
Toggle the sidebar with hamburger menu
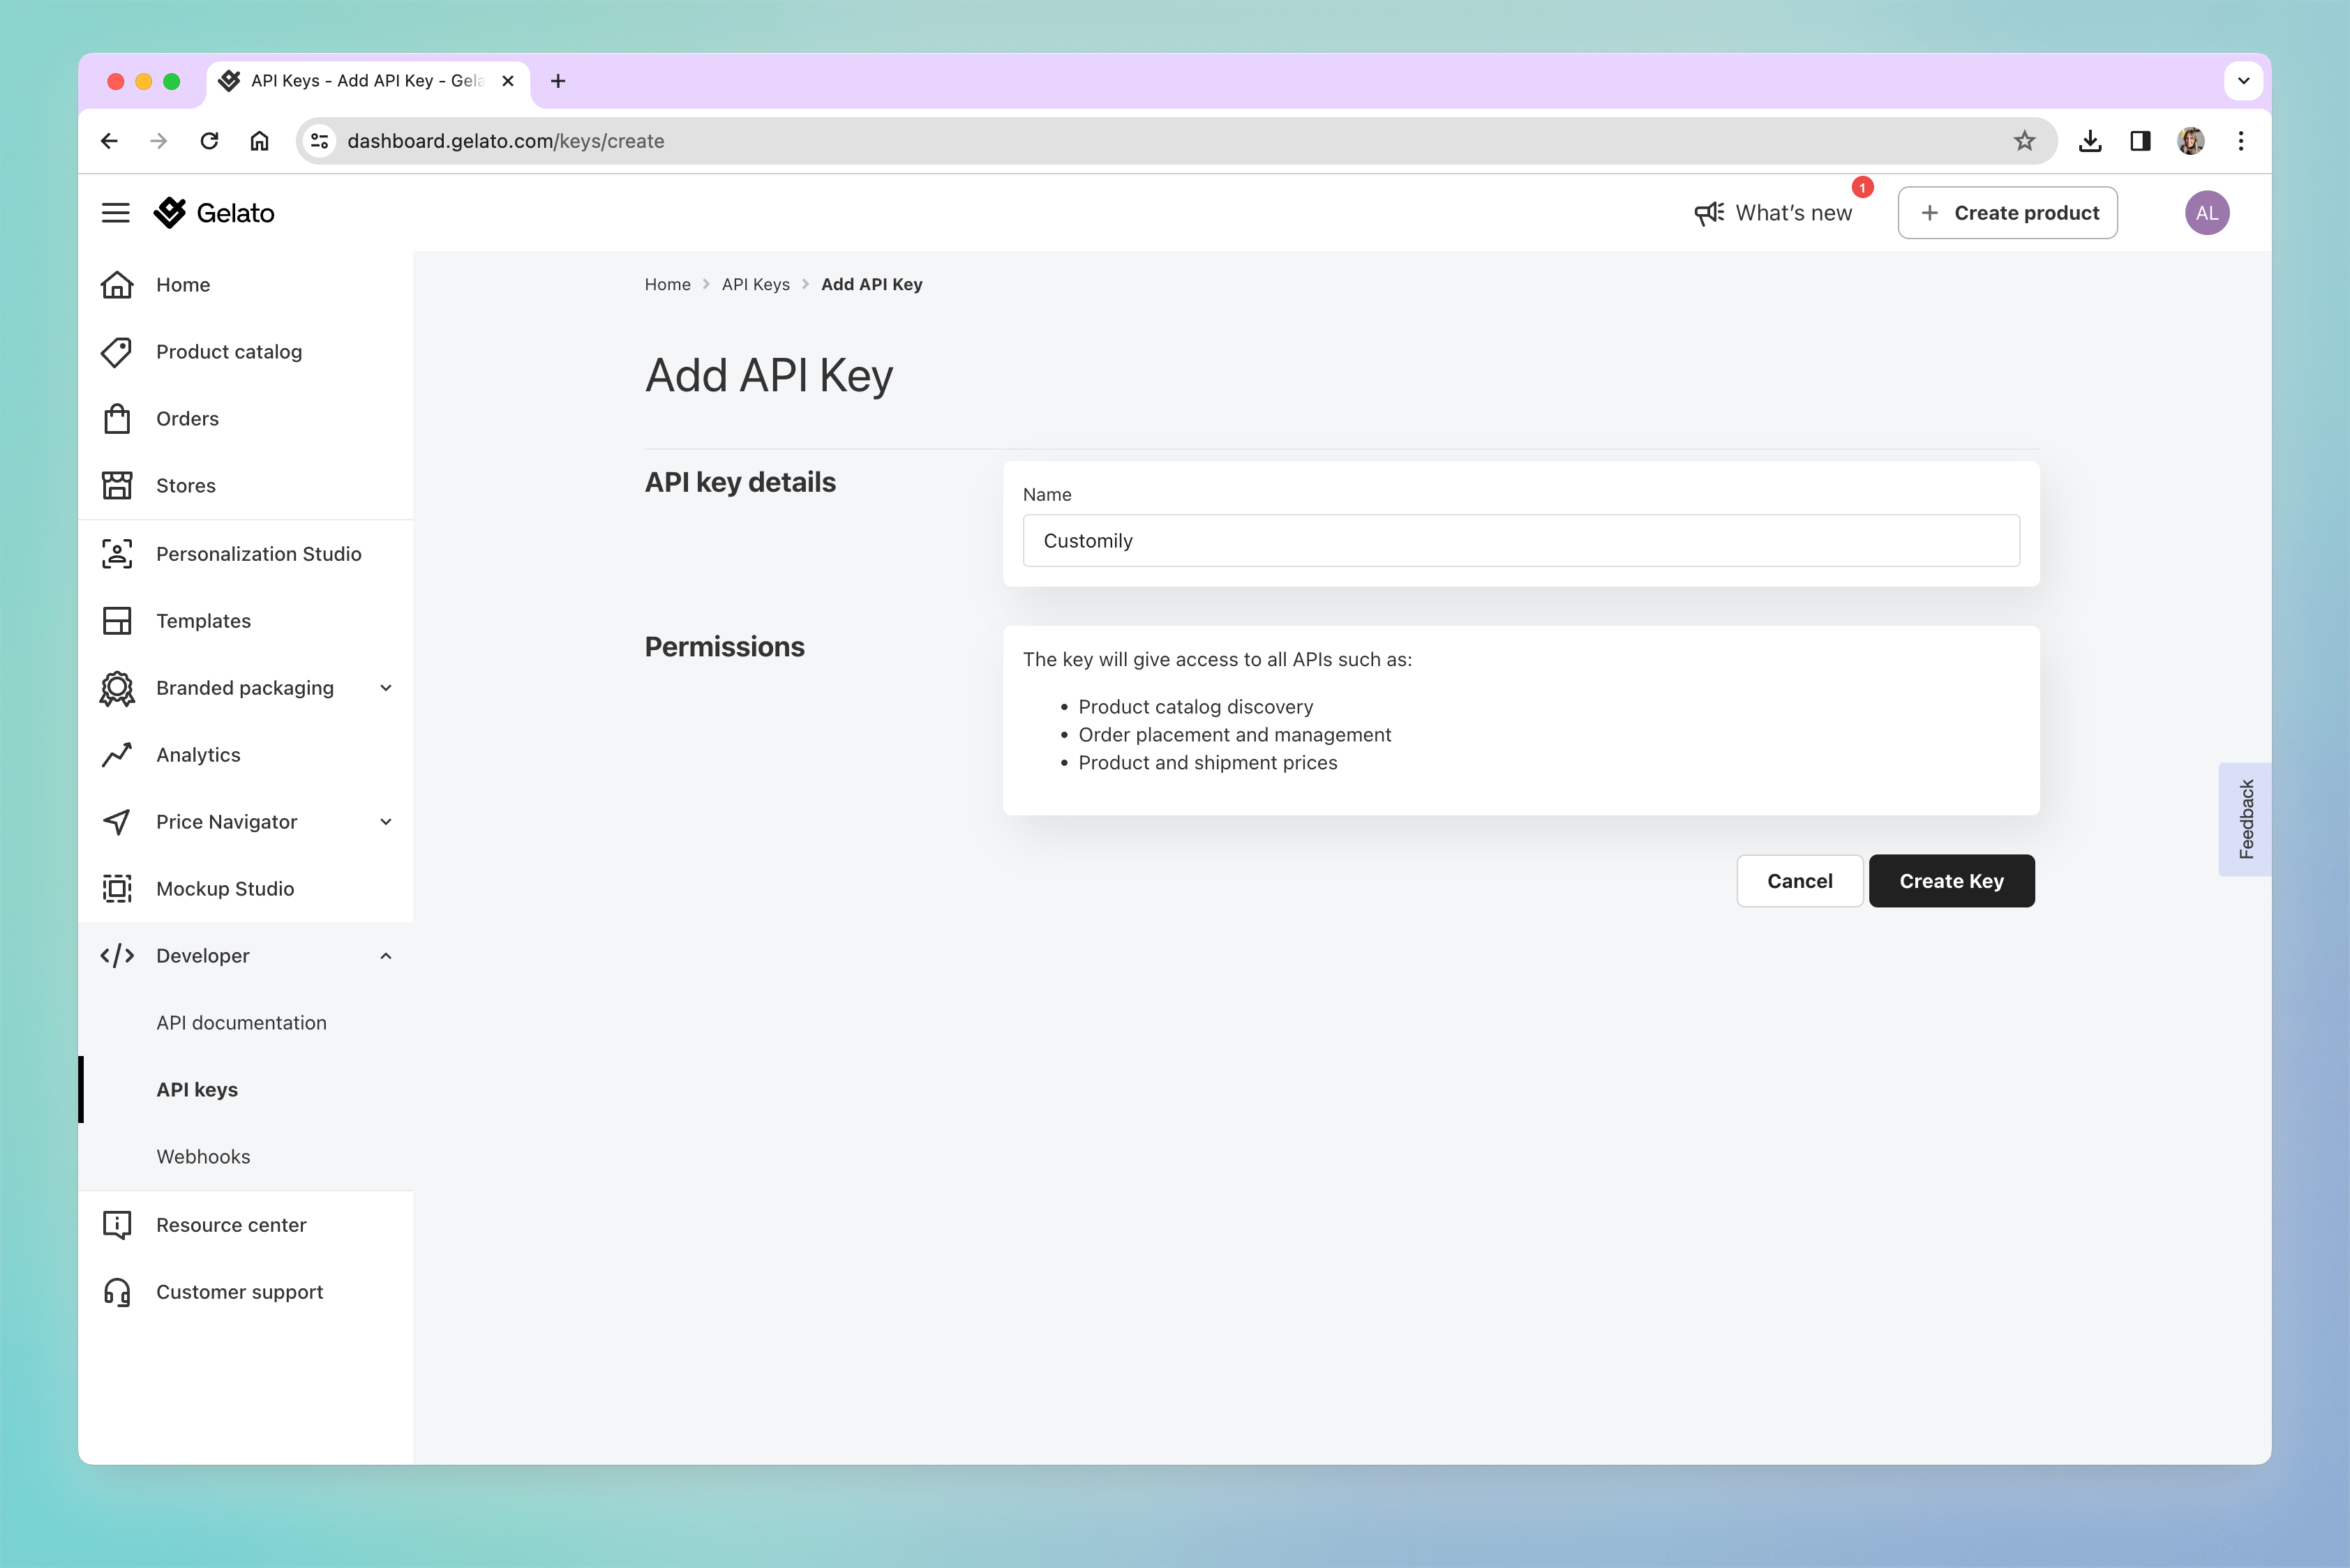click(116, 212)
